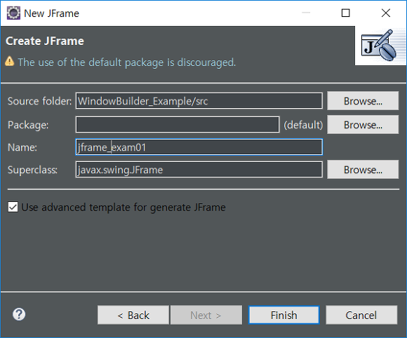Click the Name field containing jframe_exam01
Screen dimensions: 407x338
199,147
